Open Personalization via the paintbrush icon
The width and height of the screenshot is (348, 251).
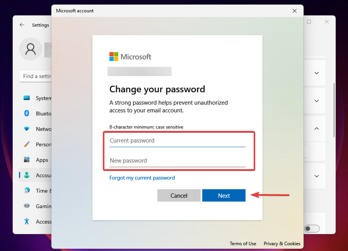click(x=27, y=144)
